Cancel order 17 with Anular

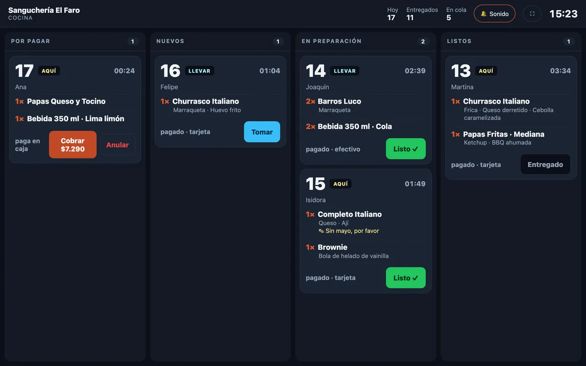[x=118, y=145]
